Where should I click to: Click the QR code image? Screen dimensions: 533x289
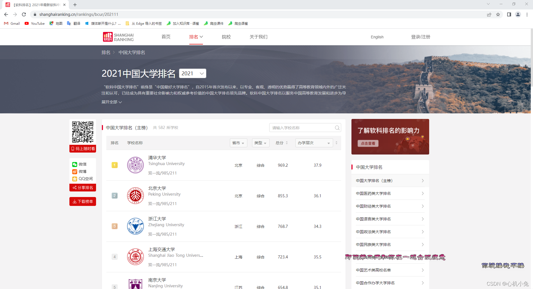[x=83, y=132]
